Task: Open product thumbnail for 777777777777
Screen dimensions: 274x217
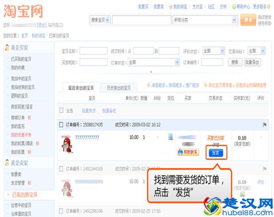Action: pyautogui.click(x=67, y=144)
